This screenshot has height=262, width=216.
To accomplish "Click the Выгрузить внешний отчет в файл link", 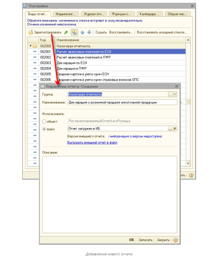I will [92, 143].
